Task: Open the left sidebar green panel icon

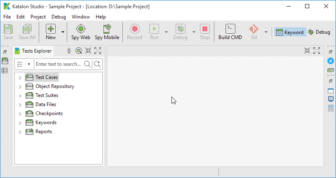Action: coord(5,61)
